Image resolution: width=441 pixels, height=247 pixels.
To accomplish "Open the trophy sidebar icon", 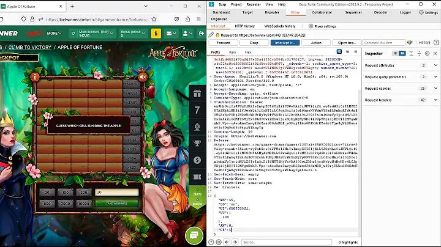I will click(197, 143).
